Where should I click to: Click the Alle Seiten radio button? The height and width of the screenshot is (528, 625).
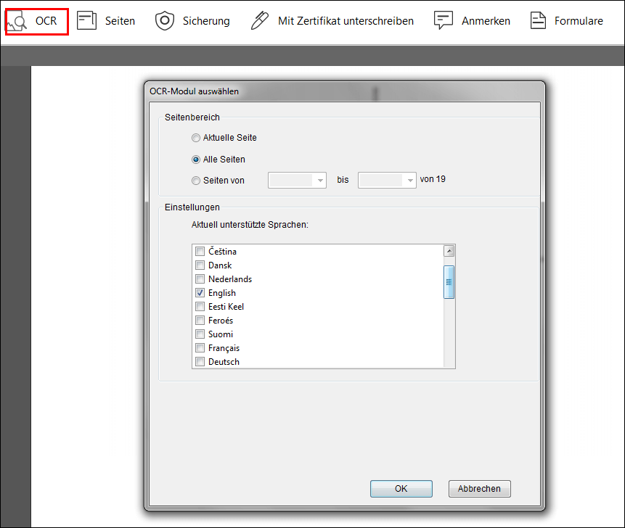click(x=195, y=159)
